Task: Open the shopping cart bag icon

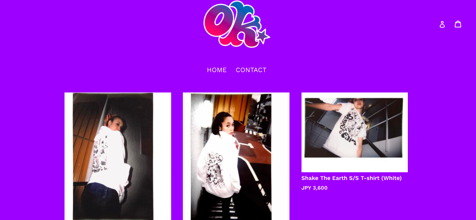Action: (x=458, y=24)
